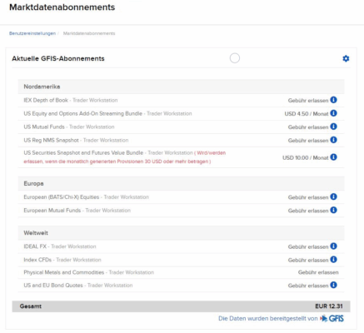The height and width of the screenshot is (333, 364).
Task: Click the Marktdatenabonnements page title
Action: pos(62,7)
